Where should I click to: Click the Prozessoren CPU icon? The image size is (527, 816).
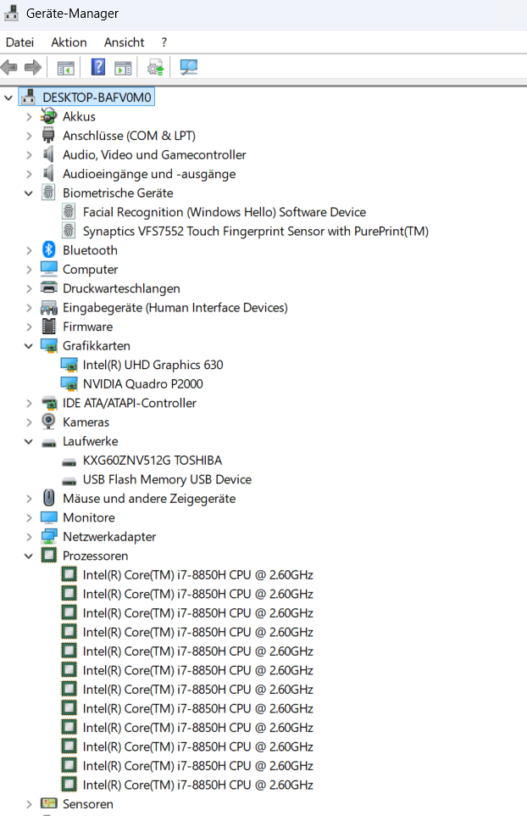click(49, 556)
